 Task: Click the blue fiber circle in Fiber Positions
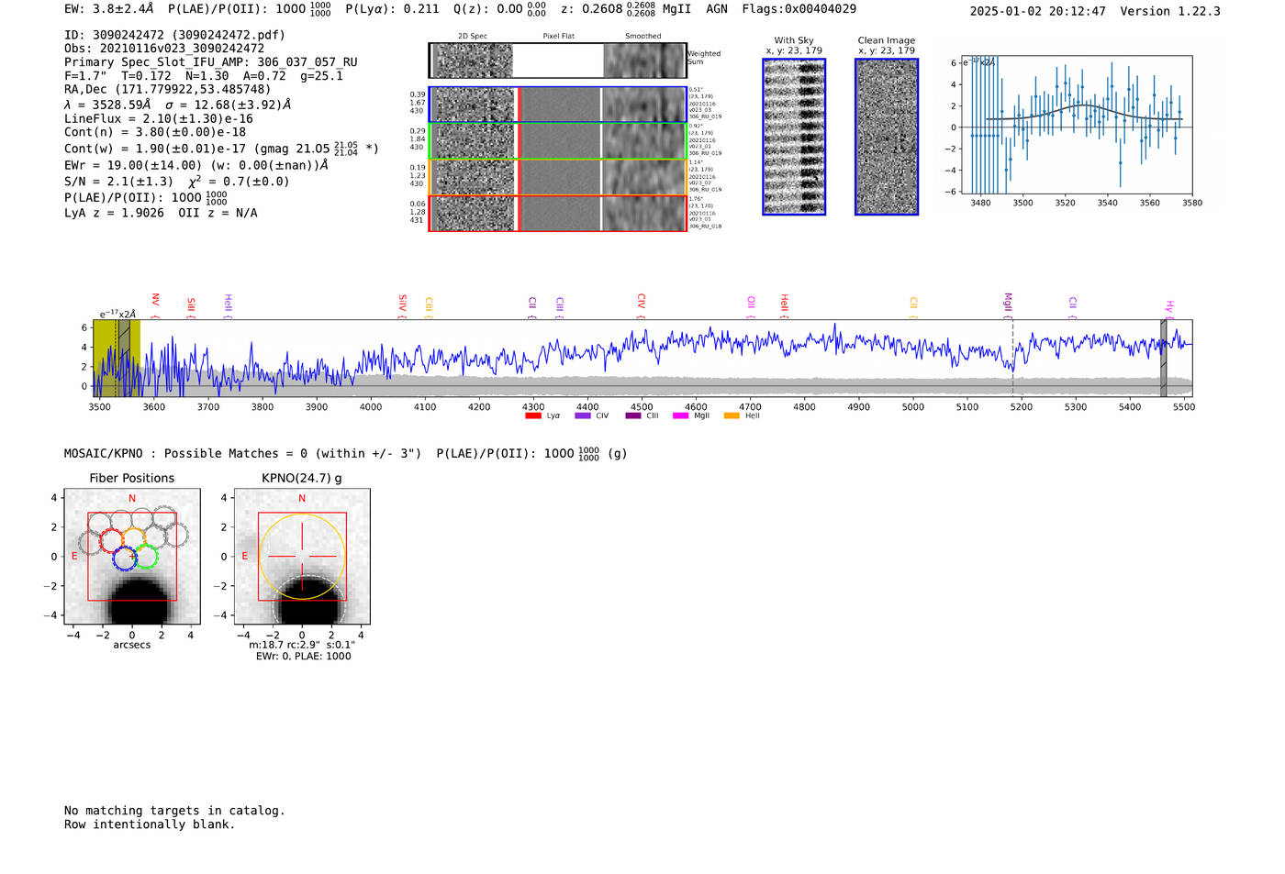pyautogui.click(x=124, y=557)
